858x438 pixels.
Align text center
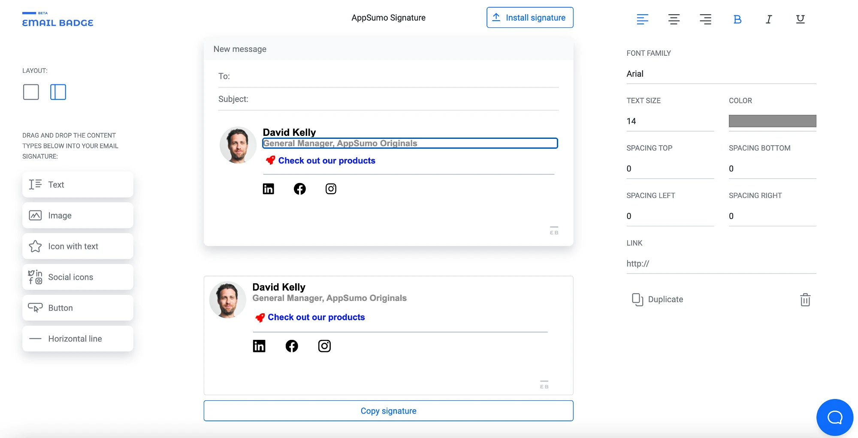674,19
